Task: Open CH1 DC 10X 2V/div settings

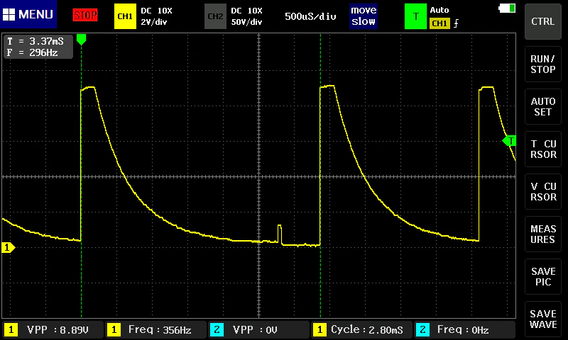Action: click(156, 16)
